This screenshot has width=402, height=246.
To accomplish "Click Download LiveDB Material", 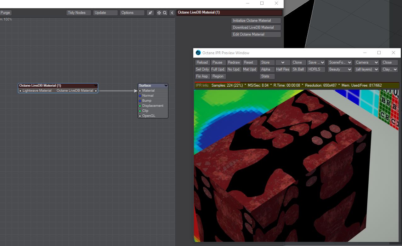I will (256, 27).
